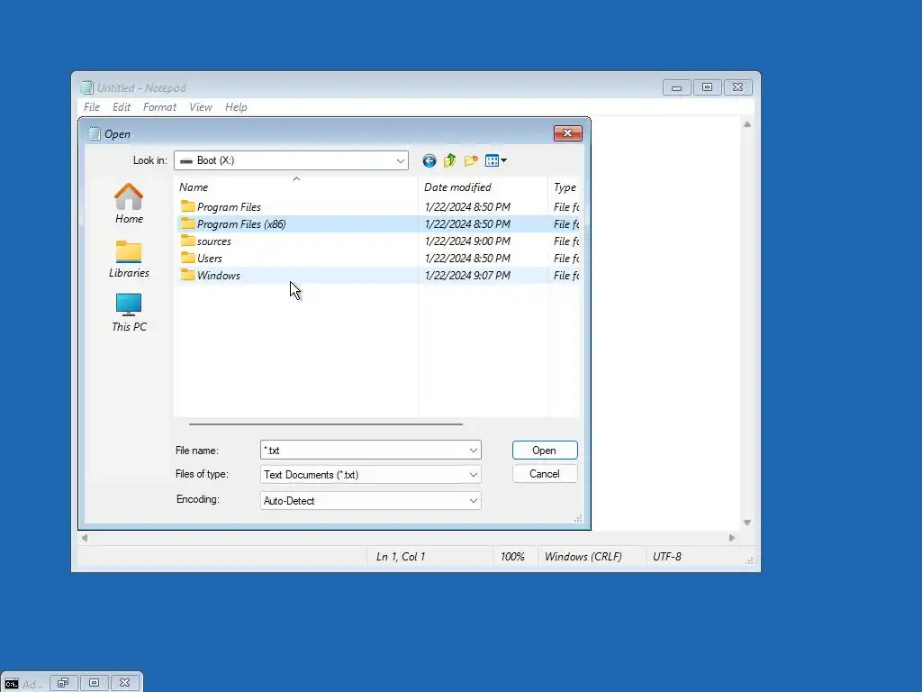Maximize the Notepad window
922x692 pixels.
[707, 87]
